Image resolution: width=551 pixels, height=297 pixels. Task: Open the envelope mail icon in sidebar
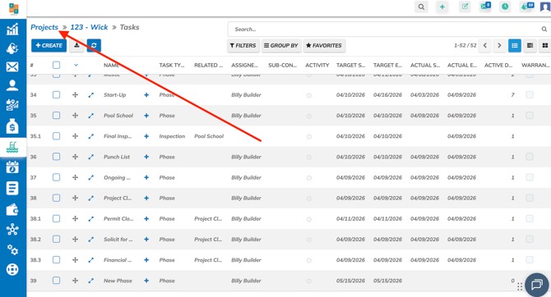pyautogui.click(x=12, y=66)
